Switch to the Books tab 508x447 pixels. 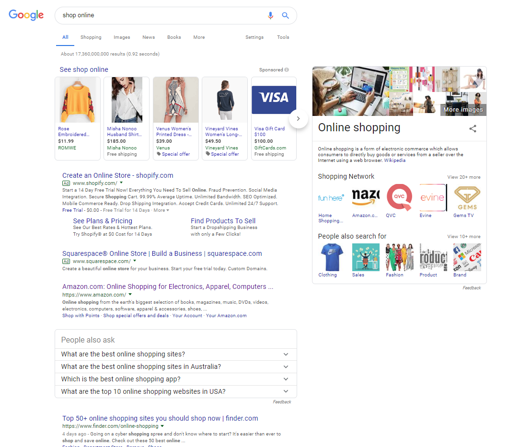click(174, 37)
